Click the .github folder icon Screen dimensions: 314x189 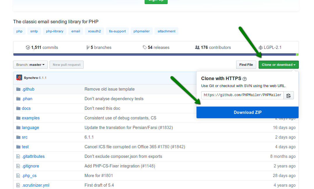pos(18,89)
